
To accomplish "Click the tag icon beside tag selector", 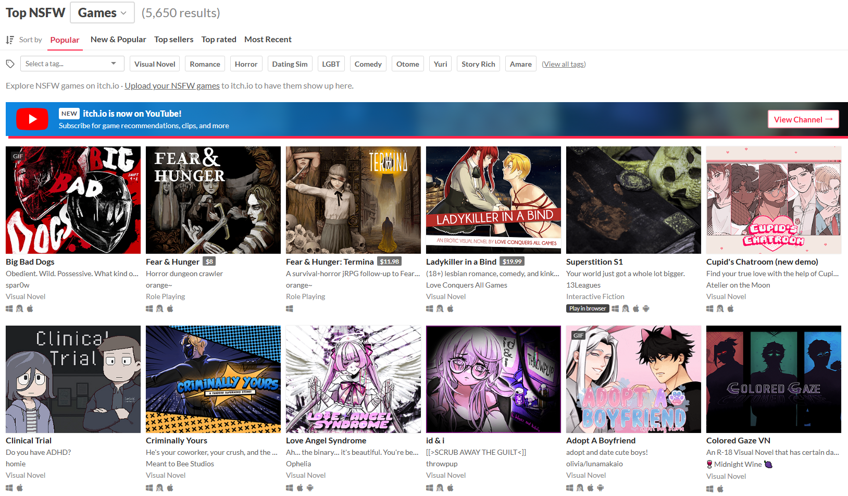I will coord(10,64).
